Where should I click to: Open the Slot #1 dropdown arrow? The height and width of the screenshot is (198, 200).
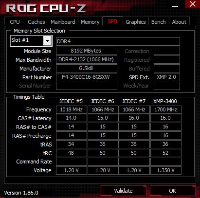click(x=47, y=41)
